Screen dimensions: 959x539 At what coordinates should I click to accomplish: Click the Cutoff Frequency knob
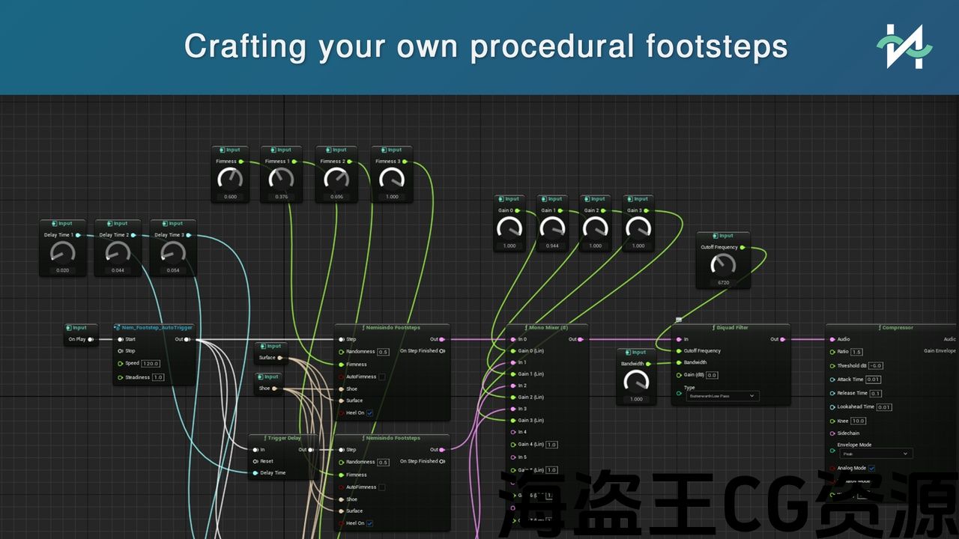723,264
